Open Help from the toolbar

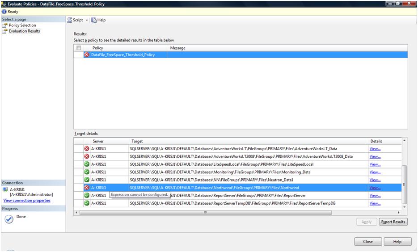[99, 20]
